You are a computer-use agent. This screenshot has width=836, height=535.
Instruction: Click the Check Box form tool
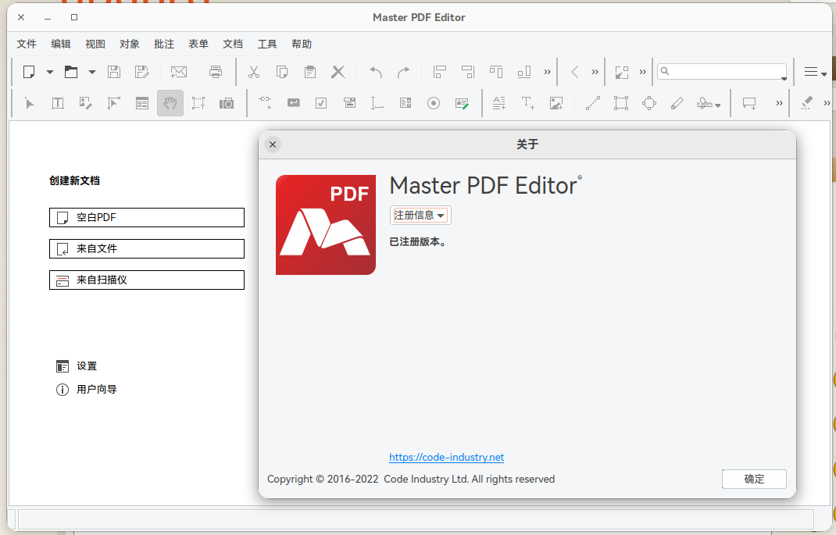click(321, 103)
